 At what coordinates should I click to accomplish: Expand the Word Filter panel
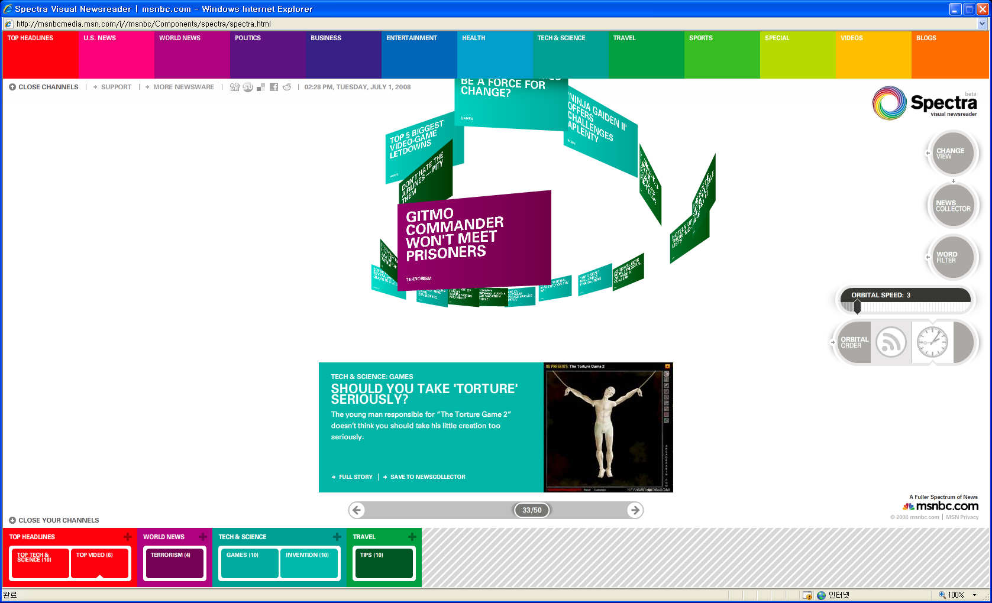click(x=952, y=257)
